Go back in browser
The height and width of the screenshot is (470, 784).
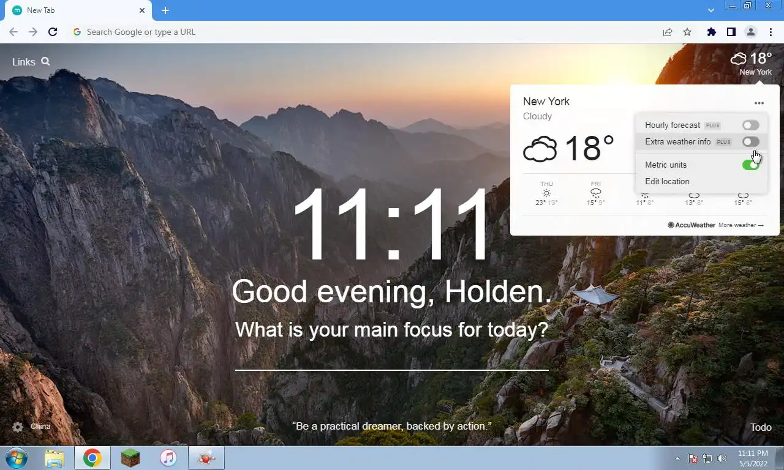pyautogui.click(x=13, y=32)
